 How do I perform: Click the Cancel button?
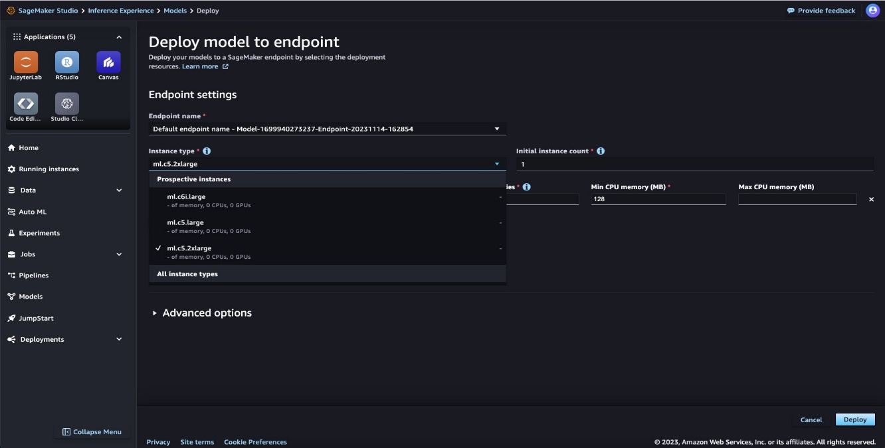(x=811, y=419)
